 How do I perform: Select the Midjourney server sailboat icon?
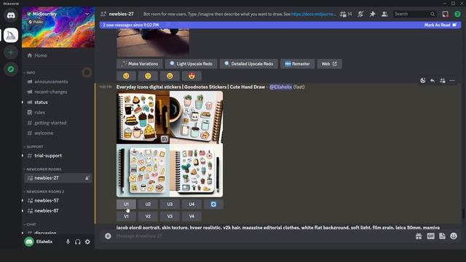[x=11, y=36]
